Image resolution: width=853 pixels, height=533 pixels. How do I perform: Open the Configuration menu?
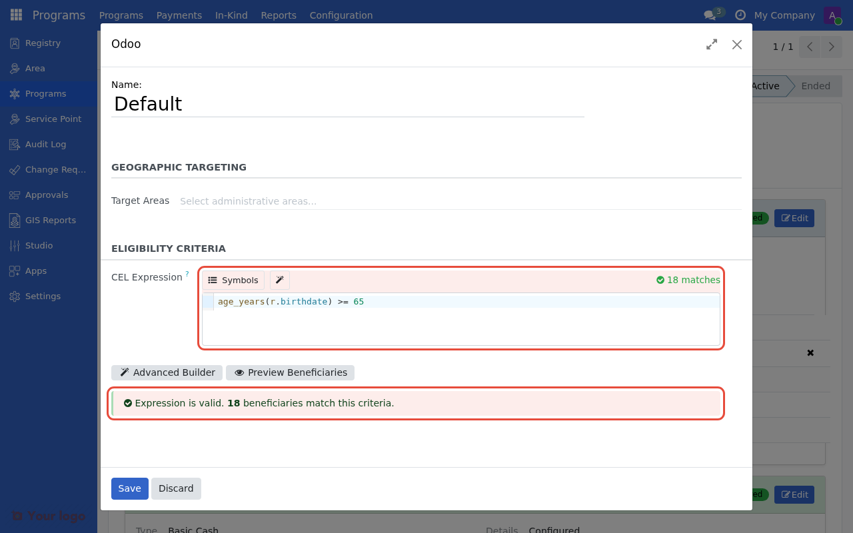click(341, 15)
